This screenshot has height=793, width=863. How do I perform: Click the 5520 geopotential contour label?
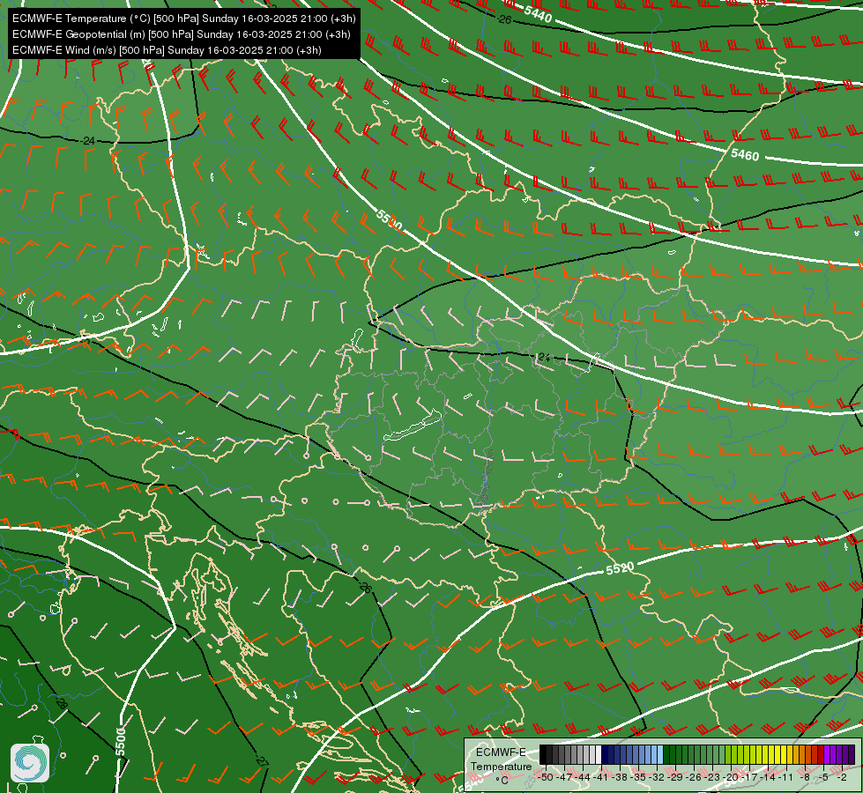point(620,568)
